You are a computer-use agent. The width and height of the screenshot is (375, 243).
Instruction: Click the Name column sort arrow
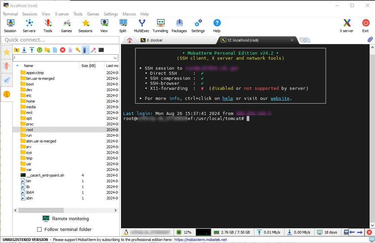(17, 66)
